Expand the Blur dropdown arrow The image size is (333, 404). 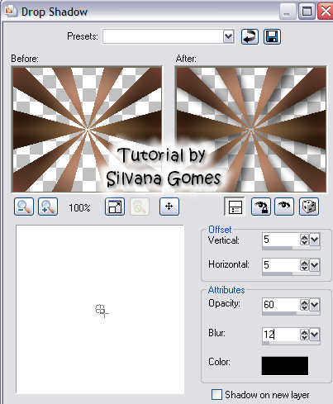(315, 335)
